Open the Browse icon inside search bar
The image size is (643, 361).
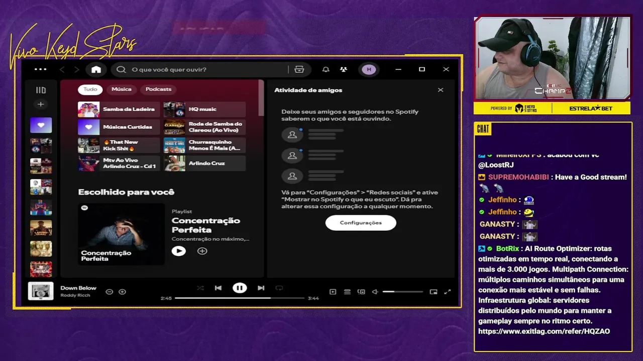[x=299, y=70]
